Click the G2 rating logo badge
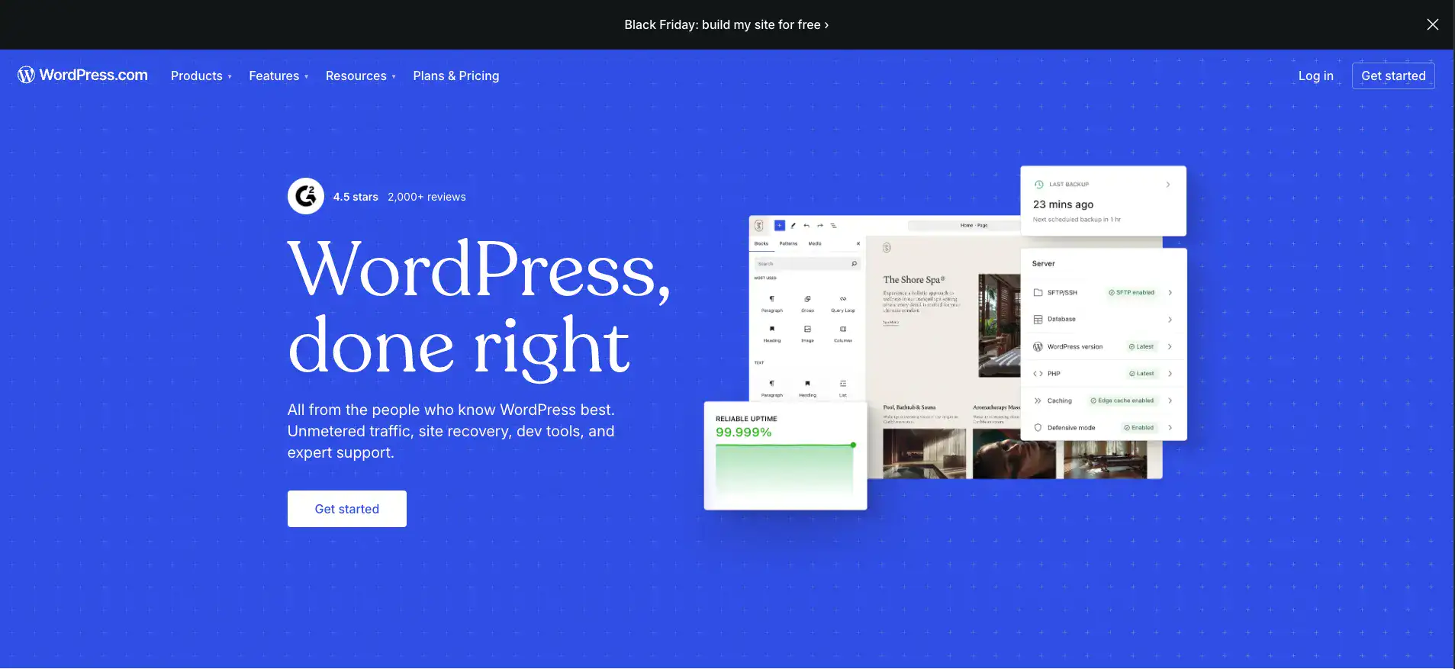Viewport: 1455px width, 669px height. (306, 196)
